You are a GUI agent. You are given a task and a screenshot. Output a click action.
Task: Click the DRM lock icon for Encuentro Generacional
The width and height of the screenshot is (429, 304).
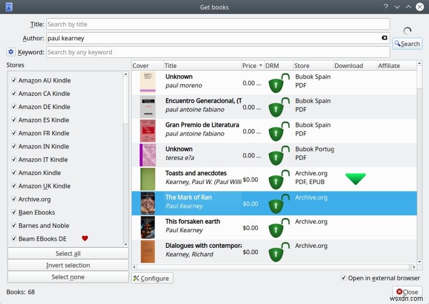278,107
